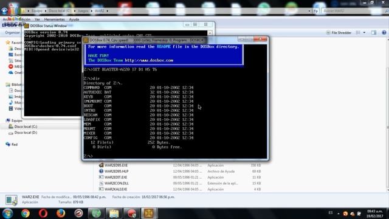Screen dimensions: 389x219
Task: Open the Ver menu in Explorer
Action: point(37,19)
